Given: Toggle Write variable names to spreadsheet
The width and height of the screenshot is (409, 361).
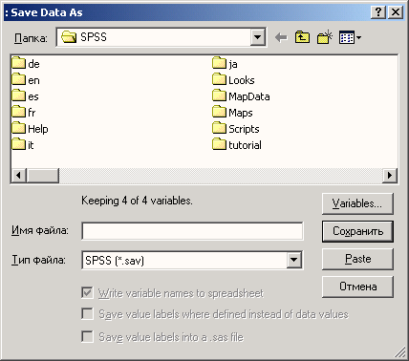Looking at the screenshot, I should 87,293.
